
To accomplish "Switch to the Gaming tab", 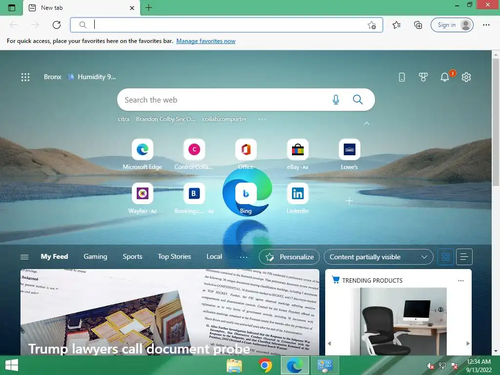I will point(95,256).
